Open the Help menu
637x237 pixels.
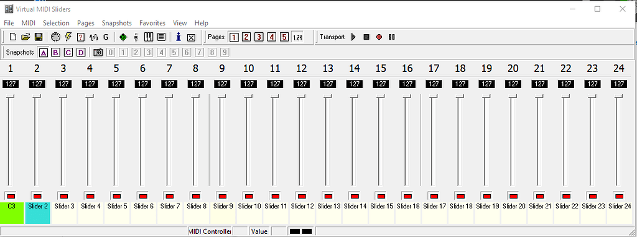click(x=201, y=23)
